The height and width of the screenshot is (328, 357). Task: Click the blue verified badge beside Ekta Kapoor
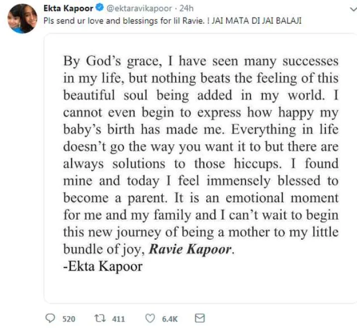point(99,8)
